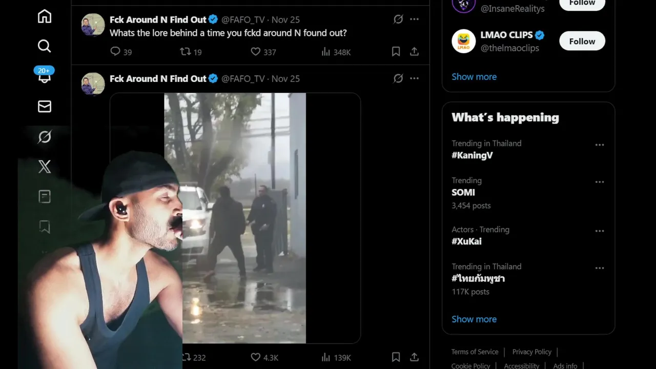
Task: Click Show more under What's happening
Action: [474, 319]
